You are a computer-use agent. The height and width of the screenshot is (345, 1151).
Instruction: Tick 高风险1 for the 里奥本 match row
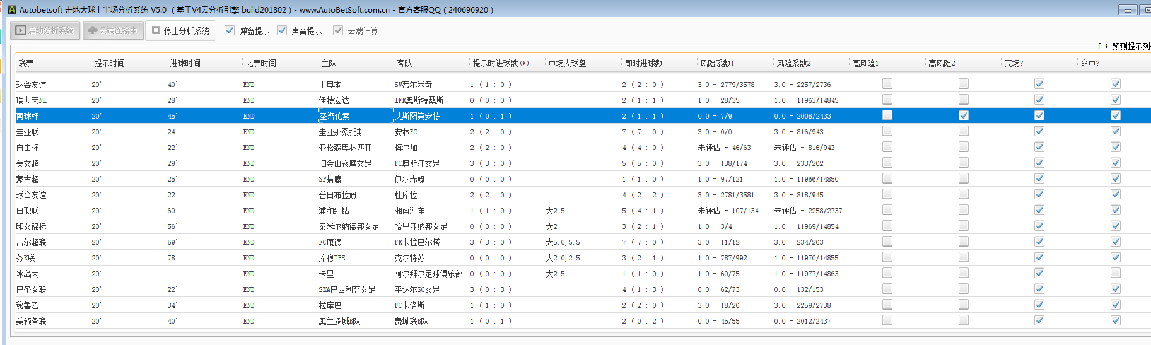887,84
